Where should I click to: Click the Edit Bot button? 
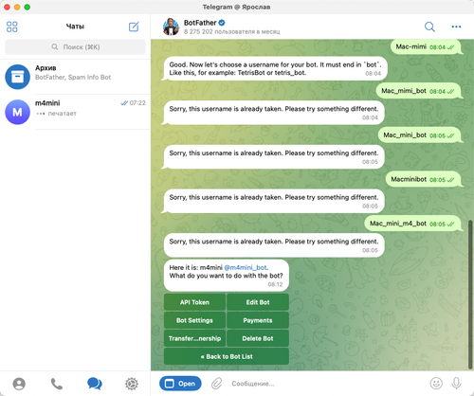point(258,302)
